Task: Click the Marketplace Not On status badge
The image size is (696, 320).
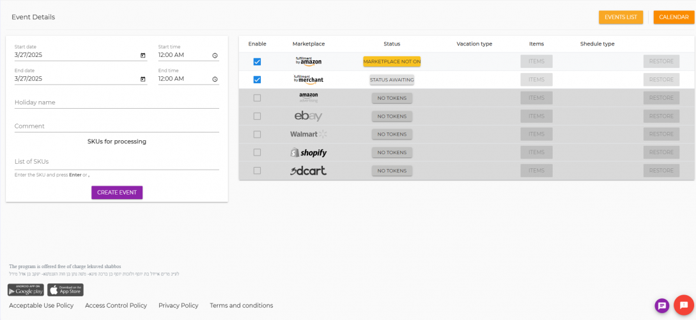Action: [392, 61]
